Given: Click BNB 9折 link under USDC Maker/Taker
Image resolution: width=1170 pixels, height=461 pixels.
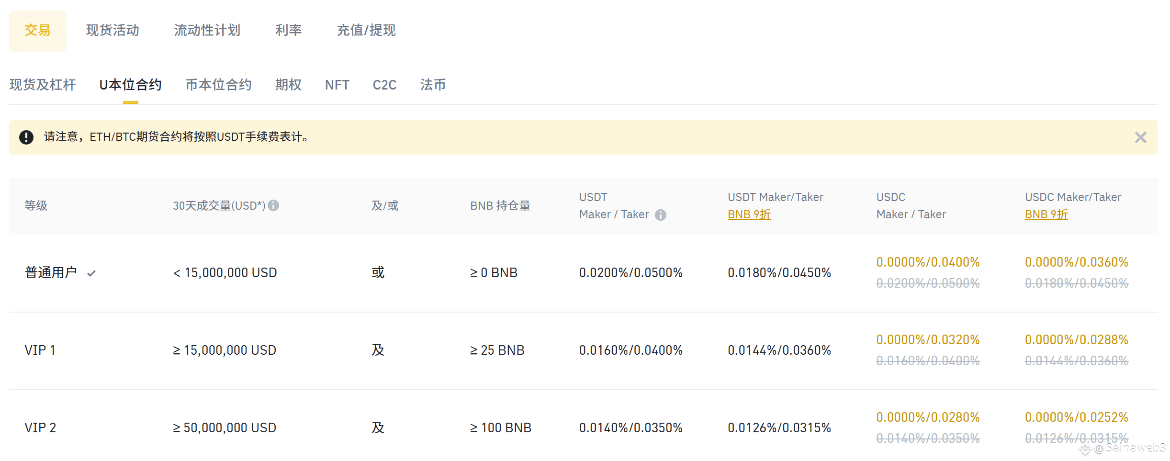Looking at the screenshot, I should click(1046, 214).
